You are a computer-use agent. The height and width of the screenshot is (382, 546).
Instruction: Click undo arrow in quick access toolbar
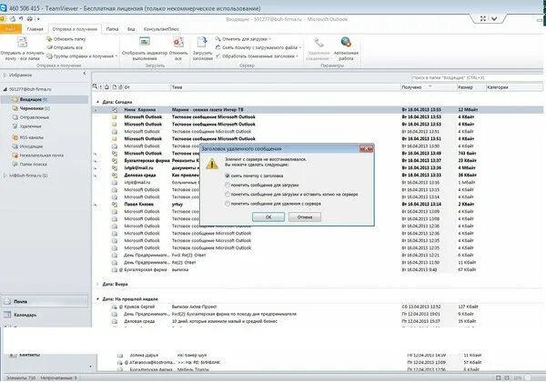pos(21,19)
